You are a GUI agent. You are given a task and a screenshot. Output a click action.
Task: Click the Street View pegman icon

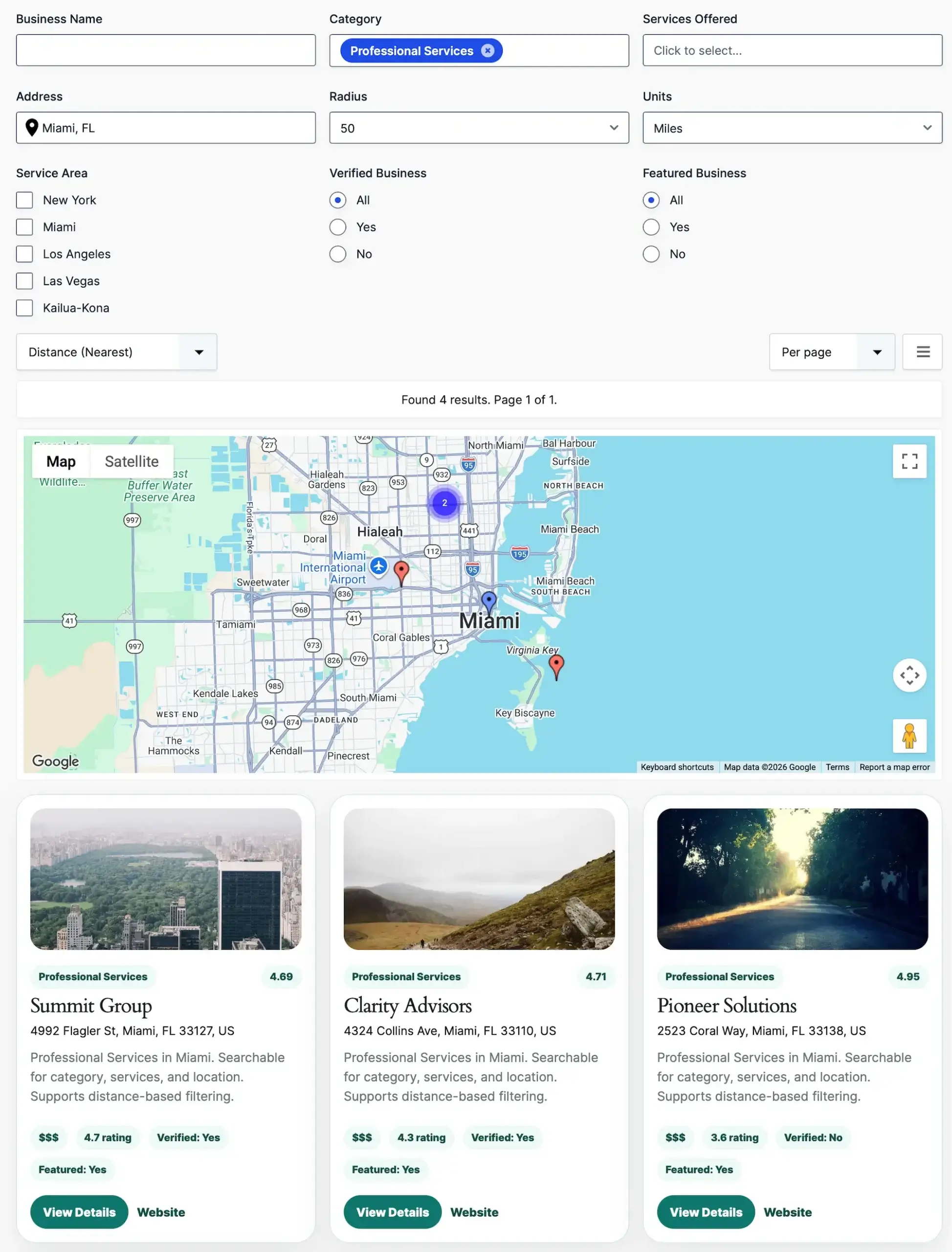click(909, 736)
